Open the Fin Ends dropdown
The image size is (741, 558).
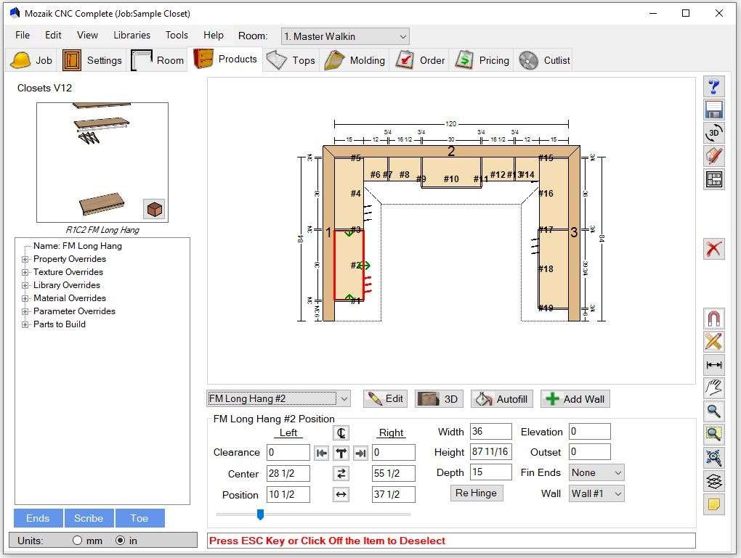596,472
